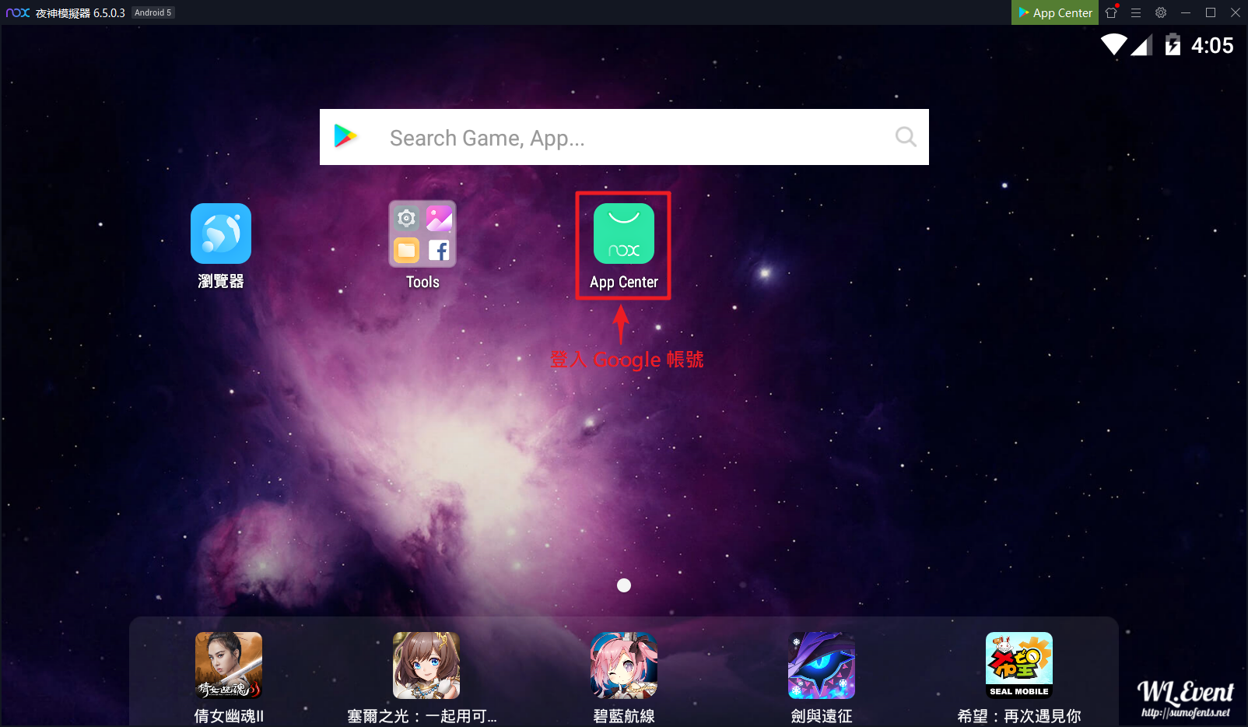The width and height of the screenshot is (1248, 727).
Task: Click the Google Play icon in search bar
Action: (x=345, y=136)
